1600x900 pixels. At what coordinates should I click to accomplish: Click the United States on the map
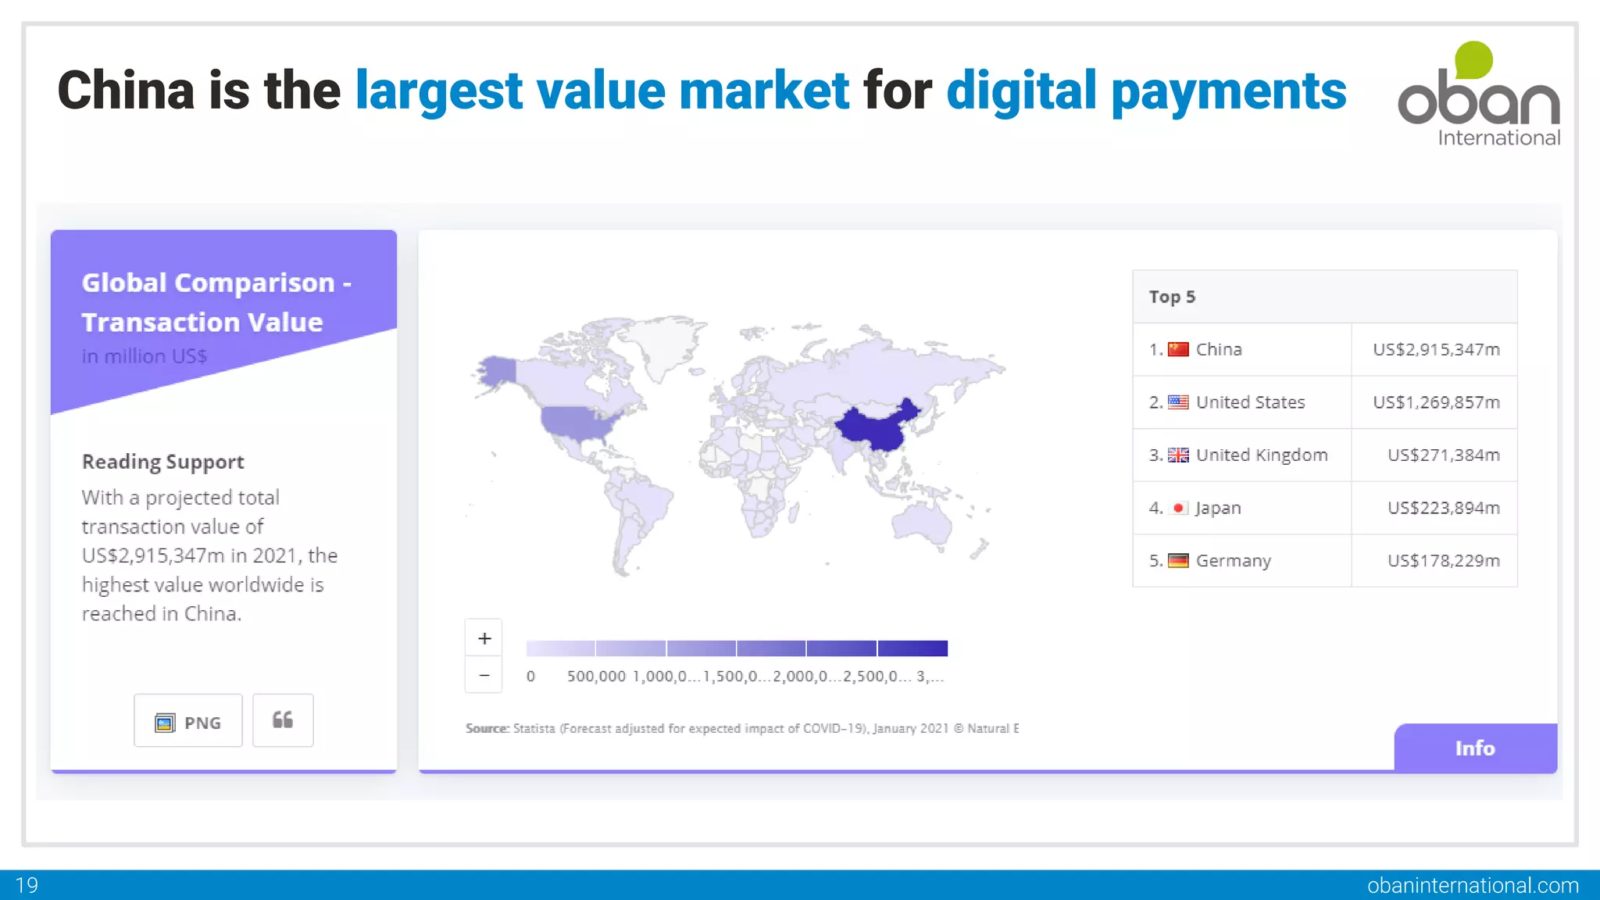(578, 424)
